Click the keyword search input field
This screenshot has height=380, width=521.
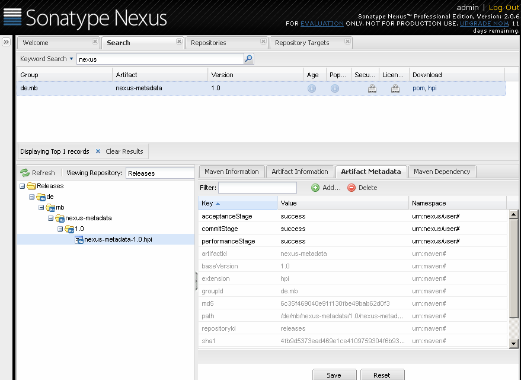(161, 59)
